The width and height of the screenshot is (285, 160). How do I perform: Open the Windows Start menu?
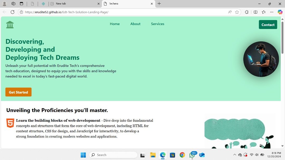coord(83,155)
